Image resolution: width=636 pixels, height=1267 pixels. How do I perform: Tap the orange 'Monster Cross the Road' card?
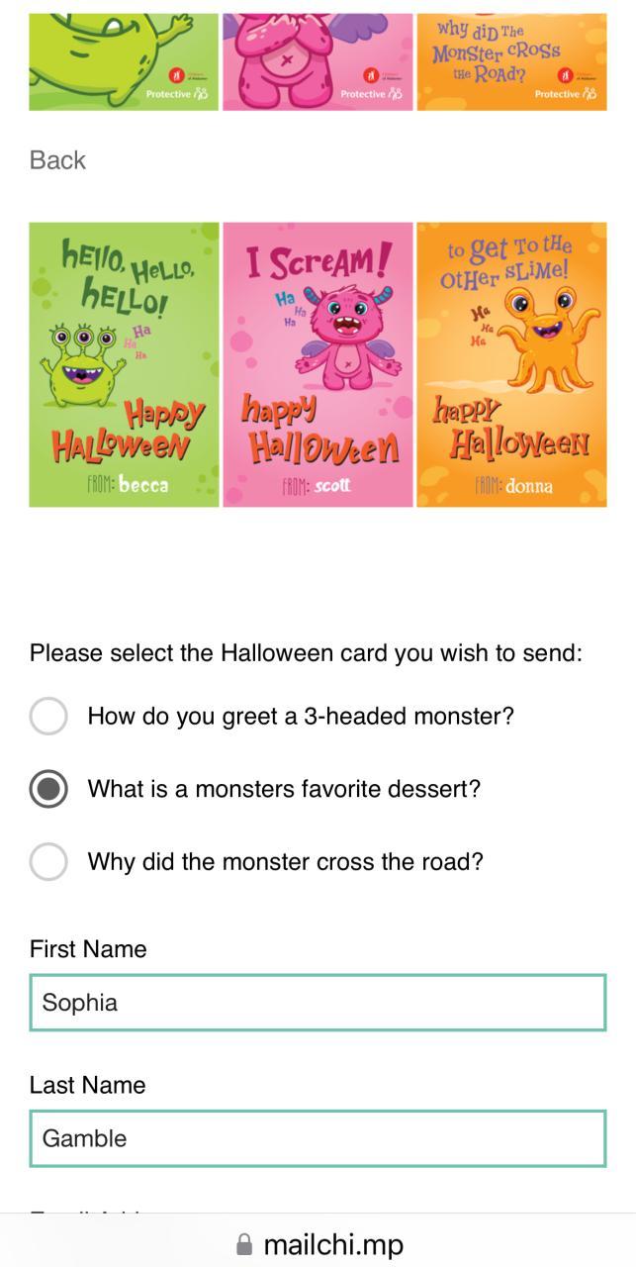[511, 60]
